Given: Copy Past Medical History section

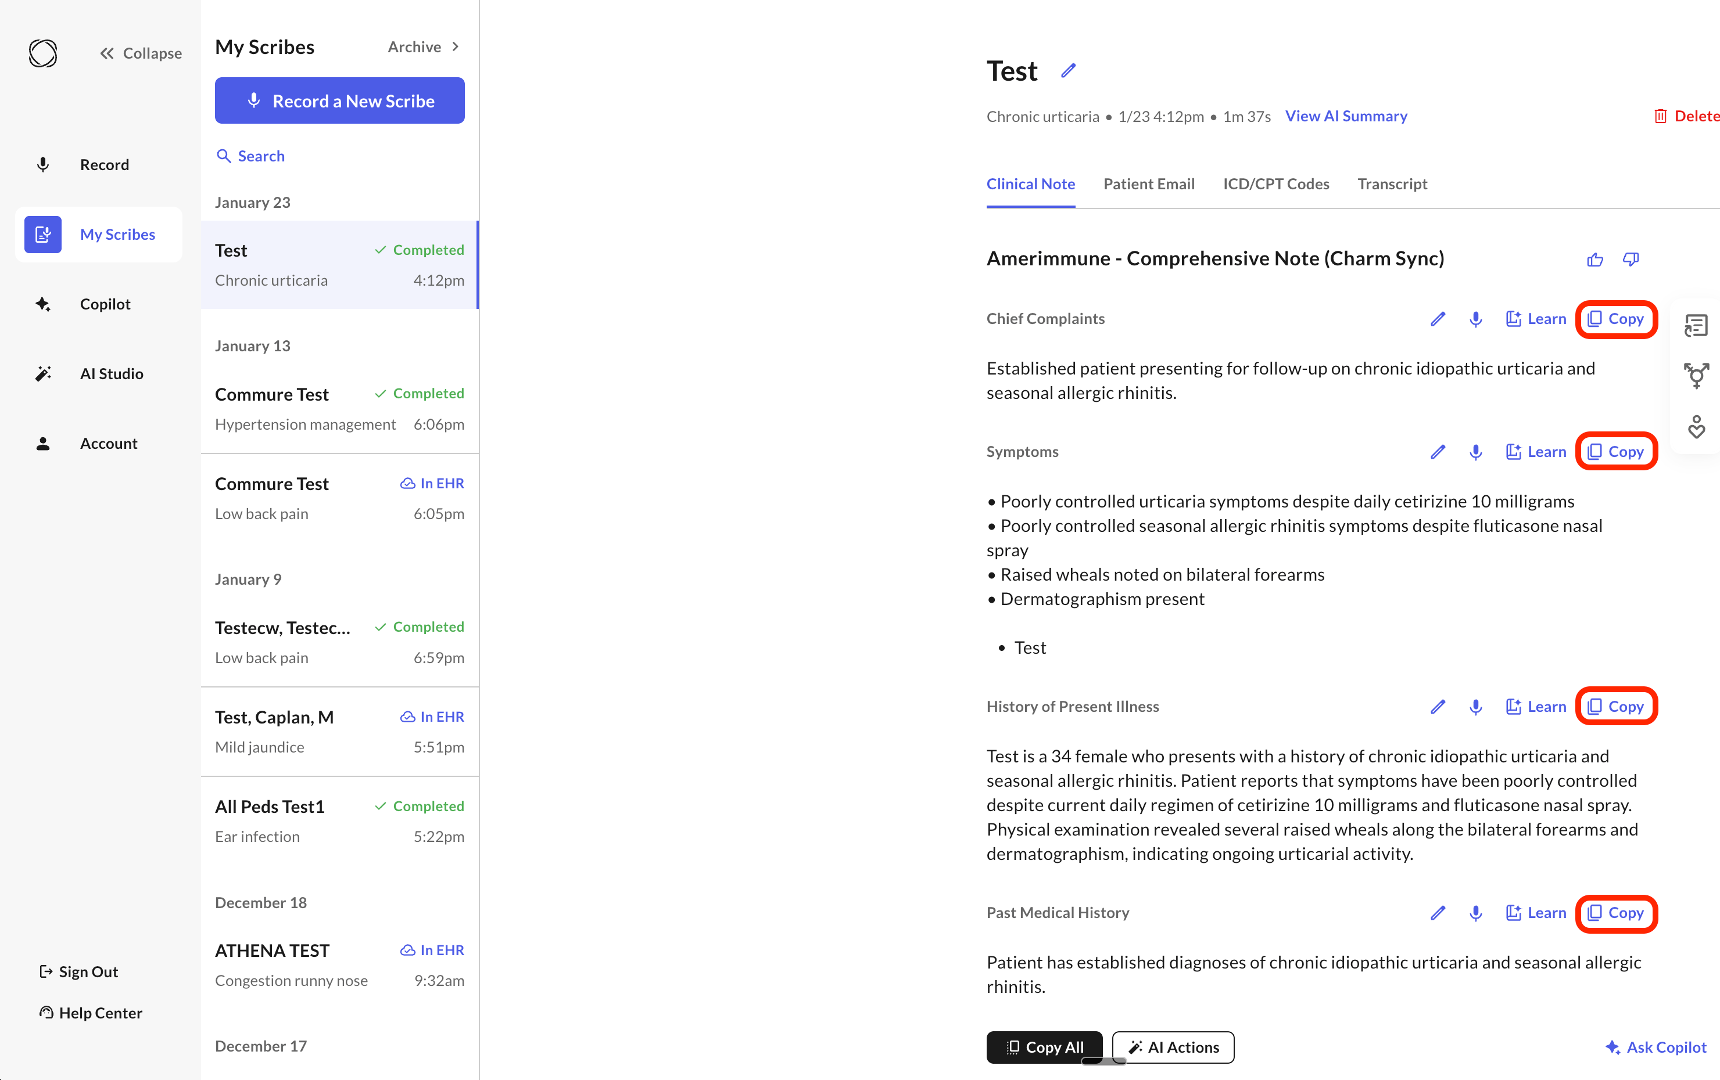Looking at the screenshot, I should (x=1616, y=913).
